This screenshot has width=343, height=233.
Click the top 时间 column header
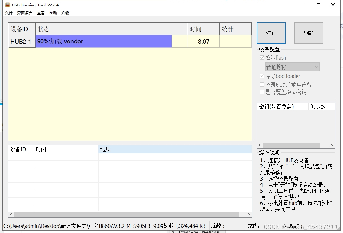click(203, 29)
